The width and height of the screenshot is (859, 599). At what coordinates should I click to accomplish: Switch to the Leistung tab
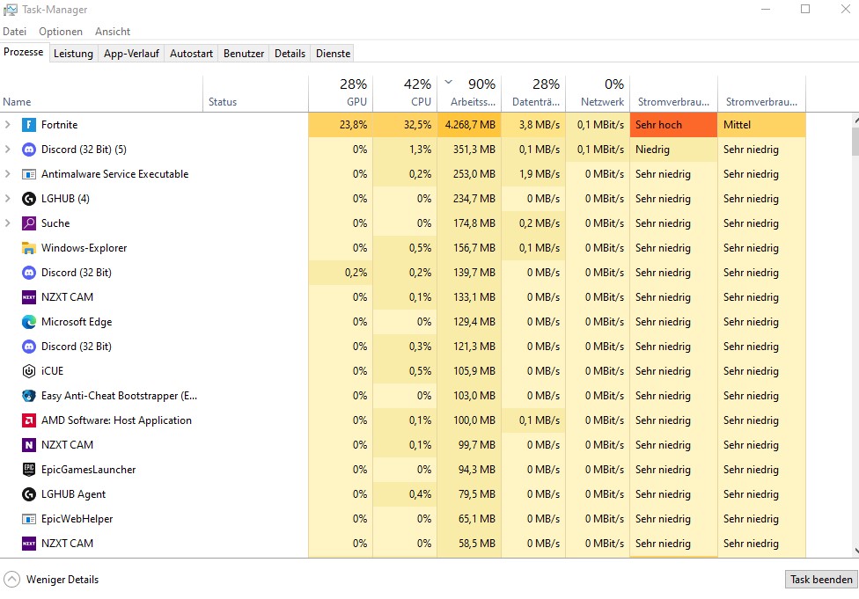(x=73, y=54)
